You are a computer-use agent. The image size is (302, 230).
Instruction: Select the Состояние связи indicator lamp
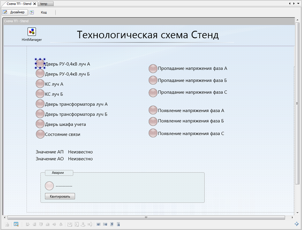pos(40,134)
